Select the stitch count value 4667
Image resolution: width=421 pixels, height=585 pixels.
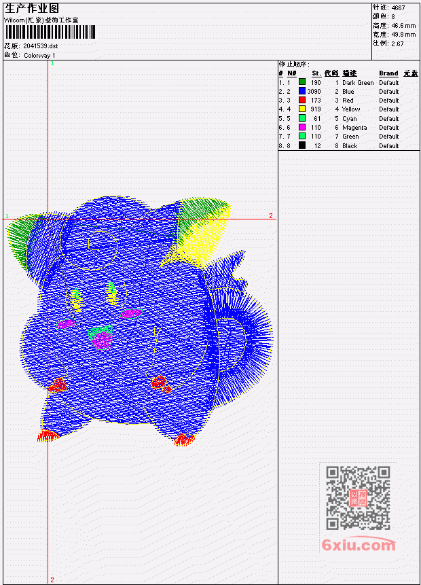398,7
